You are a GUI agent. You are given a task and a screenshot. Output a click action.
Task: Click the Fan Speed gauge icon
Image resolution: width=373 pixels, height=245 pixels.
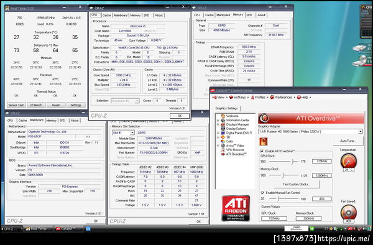pos(349,213)
